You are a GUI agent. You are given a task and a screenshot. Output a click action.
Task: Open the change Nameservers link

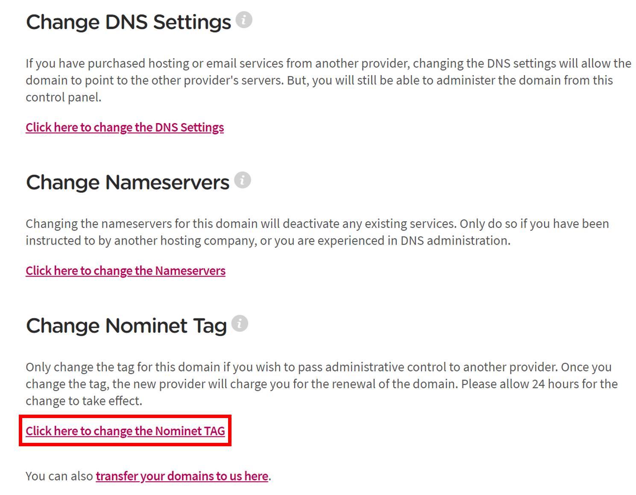click(x=126, y=271)
